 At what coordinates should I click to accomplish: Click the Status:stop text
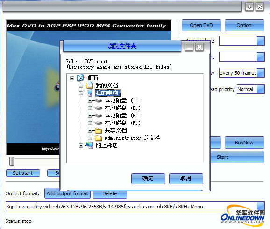pyautogui.click(x=18, y=221)
